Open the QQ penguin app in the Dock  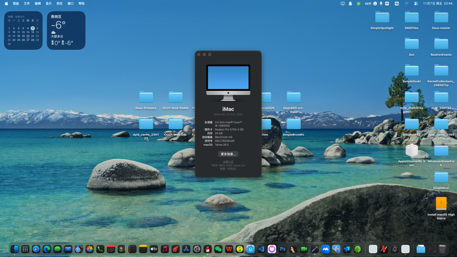pyautogui.click(x=207, y=249)
